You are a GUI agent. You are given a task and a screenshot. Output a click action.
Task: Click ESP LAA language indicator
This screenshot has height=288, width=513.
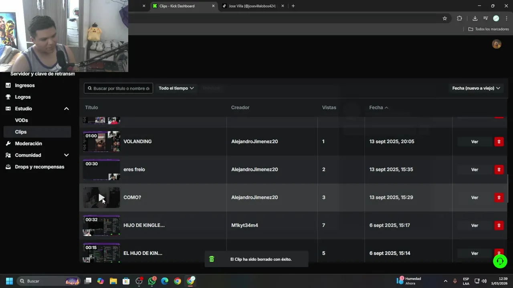[466, 281]
